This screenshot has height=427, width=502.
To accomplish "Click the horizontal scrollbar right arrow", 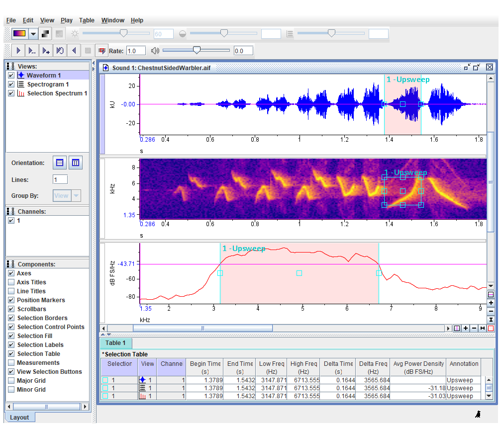I will (x=448, y=328).
